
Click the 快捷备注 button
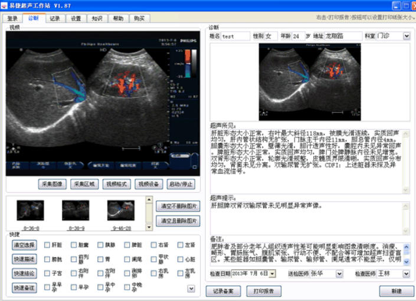(x=24, y=288)
